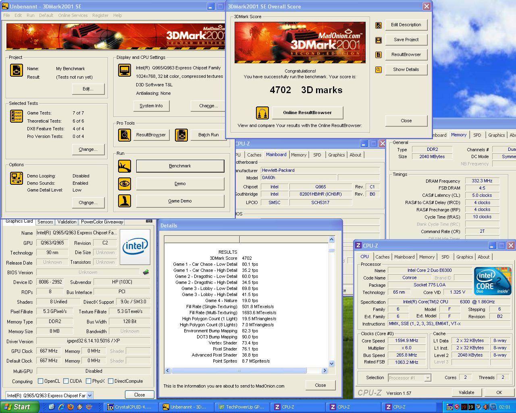The width and height of the screenshot is (516, 413).
Task: Click the Selected Tests checklist icon
Action: 17,116
